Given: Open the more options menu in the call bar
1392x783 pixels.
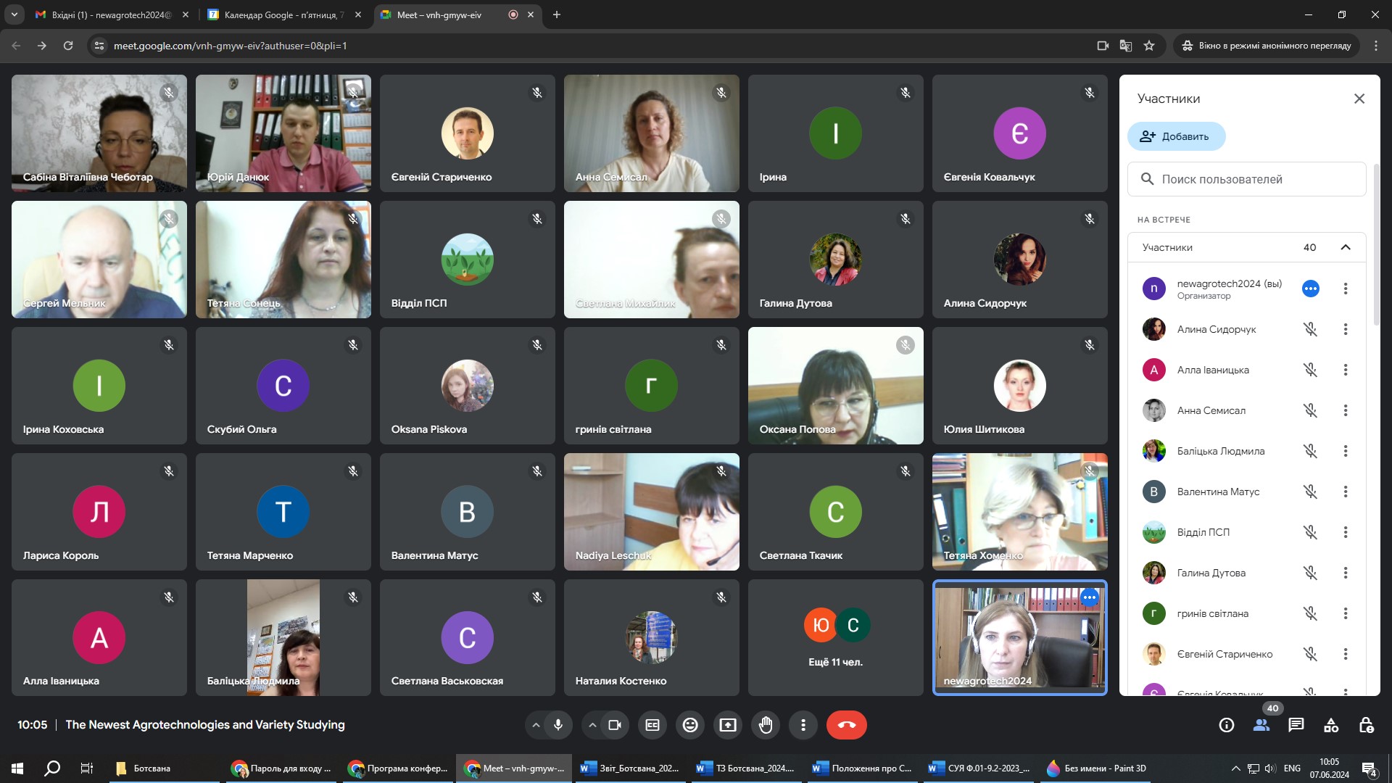Looking at the screenshot, I should 803,725.
